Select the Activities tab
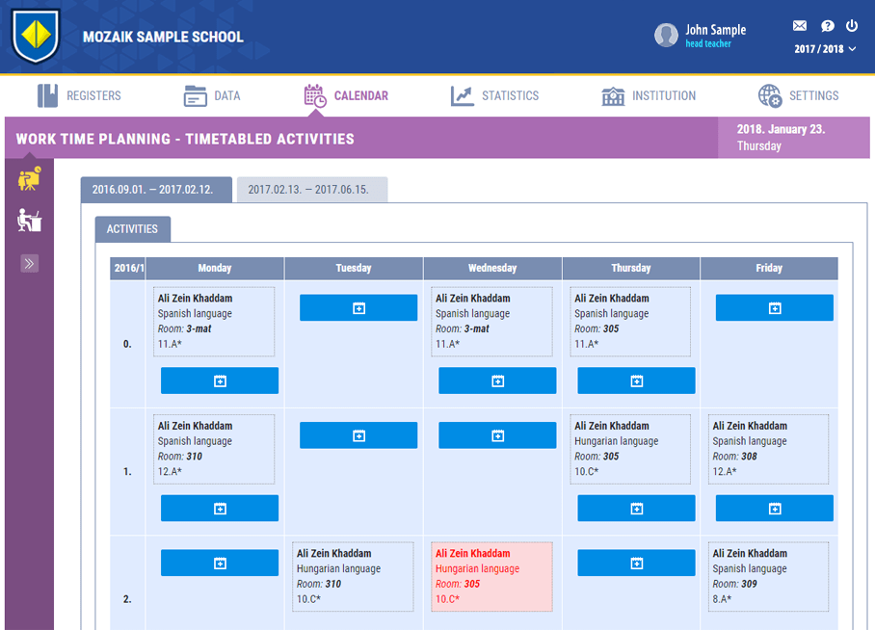The width and height of the screenshot is (875, 630). pos(132,229)
